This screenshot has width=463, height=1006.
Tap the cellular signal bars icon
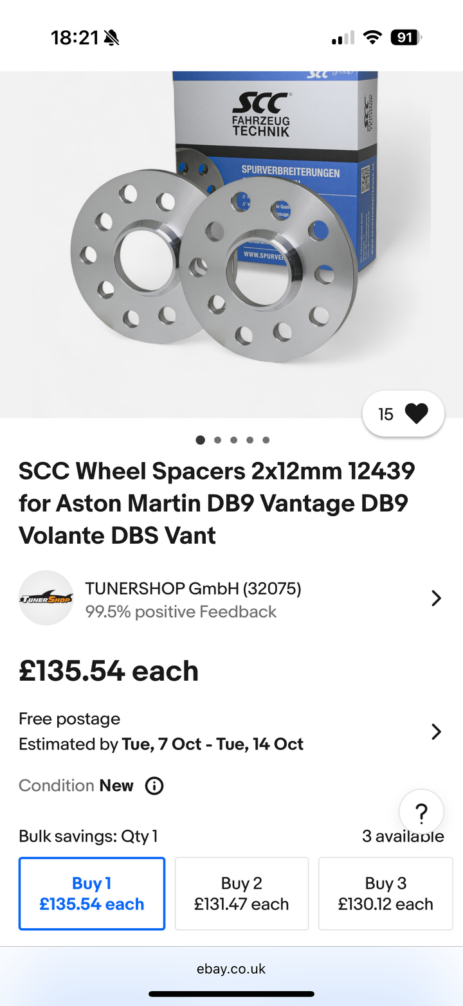pyautogui.click(x=343, y=39)
